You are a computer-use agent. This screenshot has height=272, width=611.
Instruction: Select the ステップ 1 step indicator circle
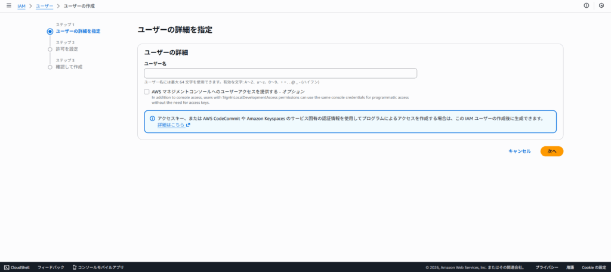(50, 31)
